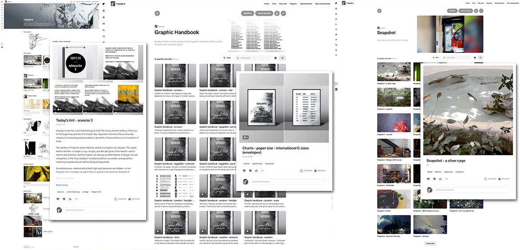The height and width of the screenshot is (250, 520).
Task: Click Carica altro below the Snapshot posts
Action: [x=430, y=243]
